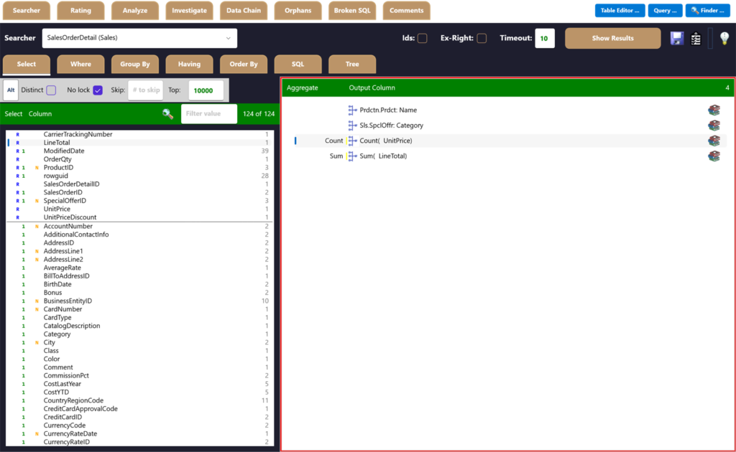736x452 pixels.
Task: Click the N marker next to AccountNumber
Action: (37, 226)
